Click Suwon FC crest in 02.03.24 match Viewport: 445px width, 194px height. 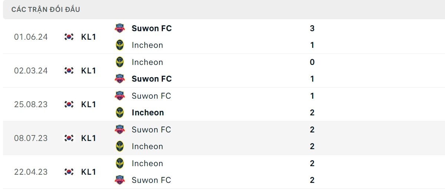(x=120, y=79)
